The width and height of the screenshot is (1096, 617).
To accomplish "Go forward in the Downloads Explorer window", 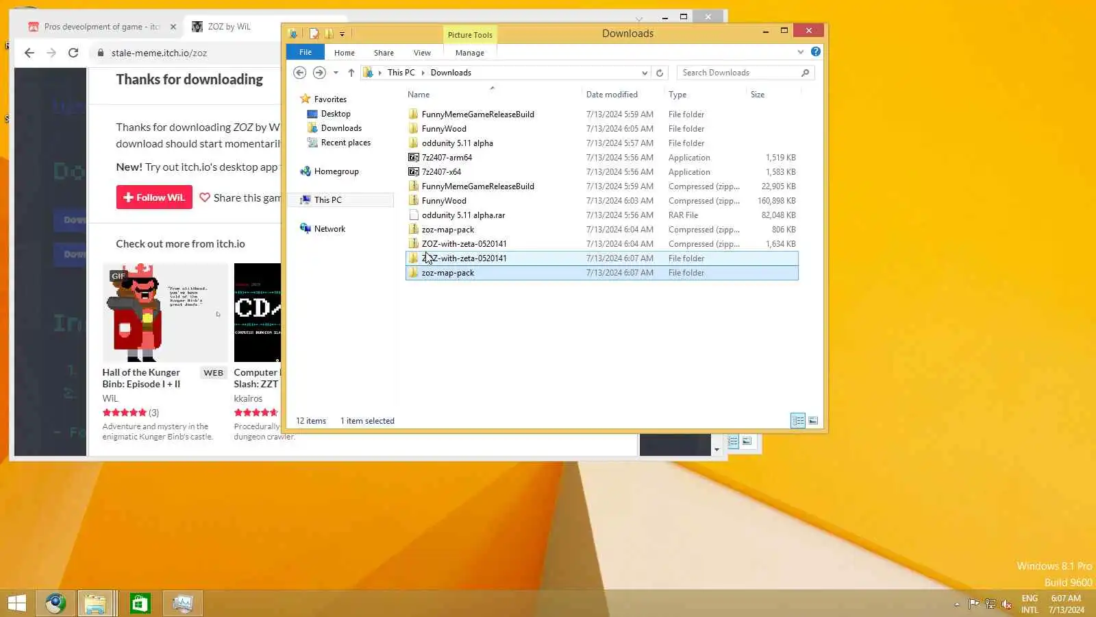I will click(319, 73).
